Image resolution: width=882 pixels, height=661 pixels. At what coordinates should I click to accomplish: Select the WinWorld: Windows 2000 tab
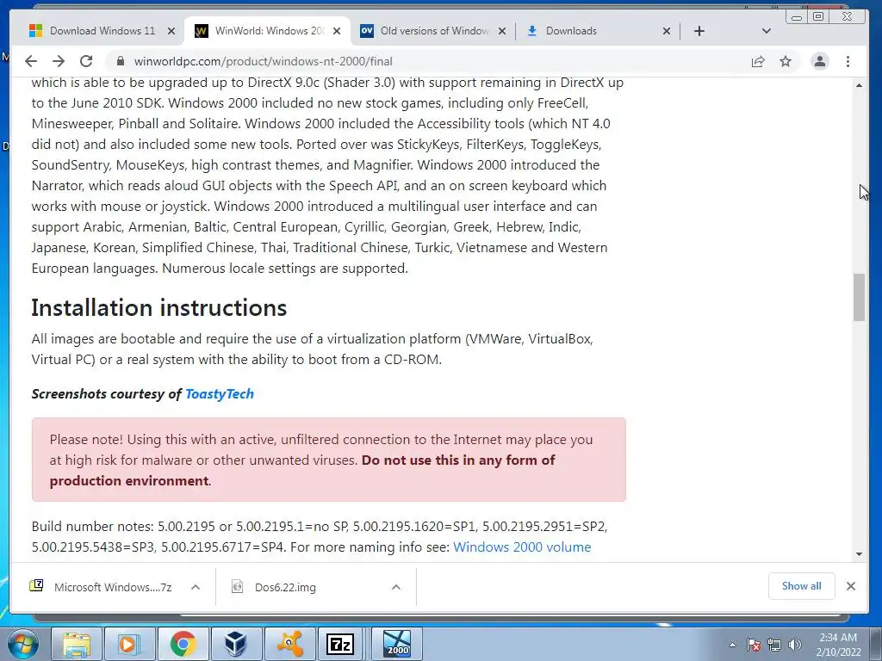click(269, 31)
